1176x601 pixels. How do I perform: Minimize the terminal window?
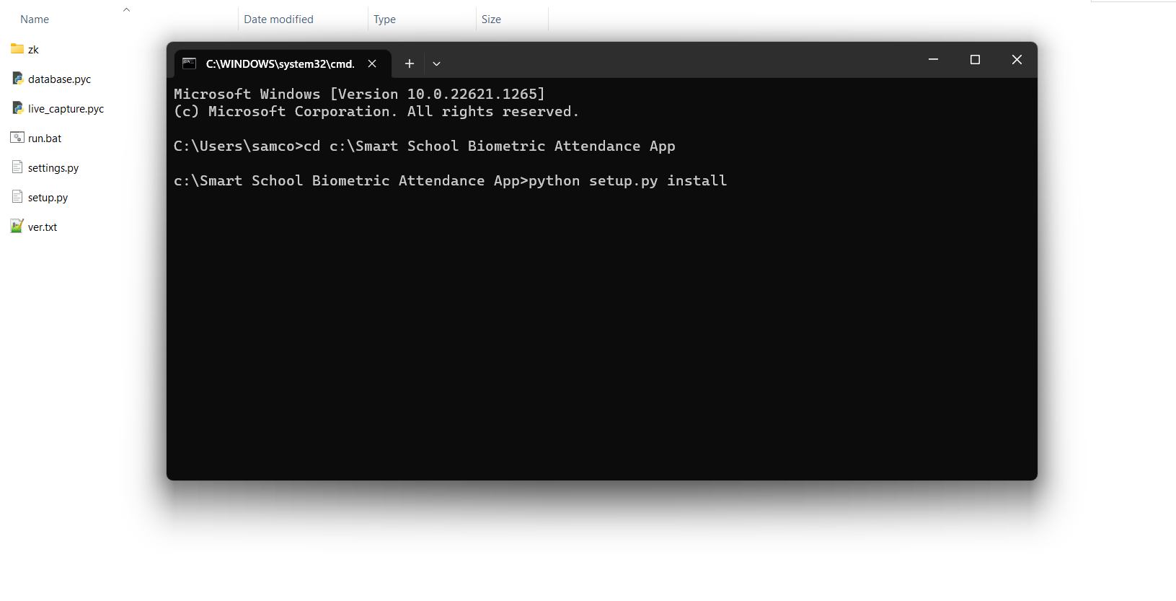click(x=933, y=60)
